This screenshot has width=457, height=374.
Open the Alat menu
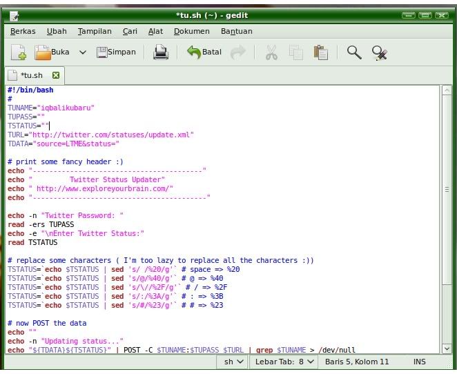(155, 31)
